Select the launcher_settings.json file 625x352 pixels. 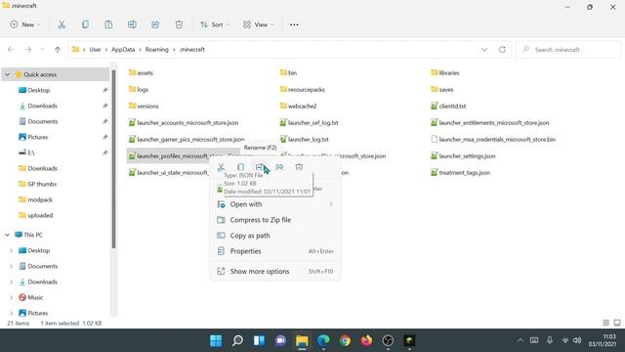click(x=463, y=156)
